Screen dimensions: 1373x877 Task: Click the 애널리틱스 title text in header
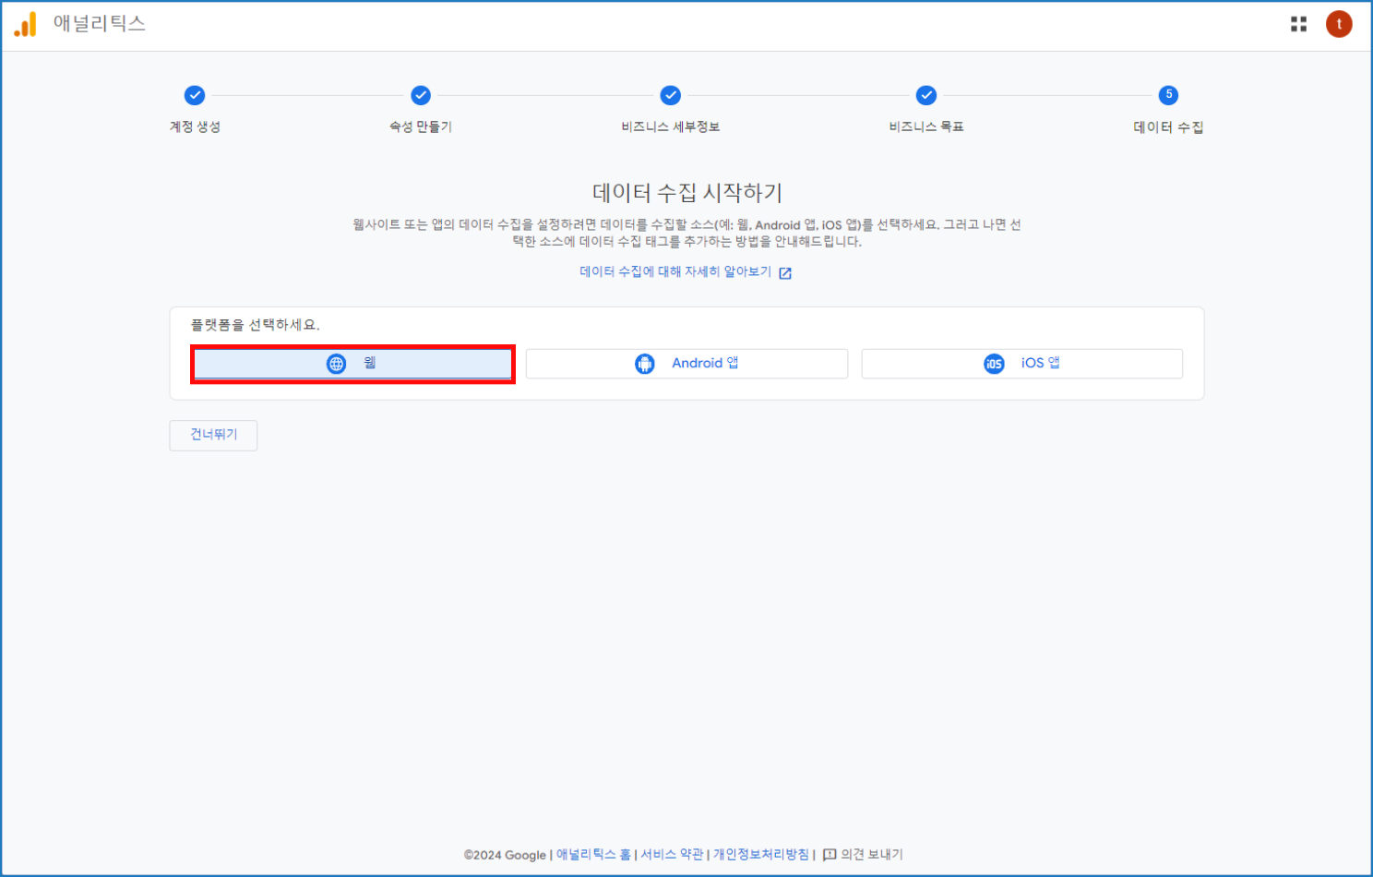(x=100, y=24)
